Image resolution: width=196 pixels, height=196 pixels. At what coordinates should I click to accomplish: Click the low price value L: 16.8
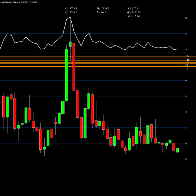click(x=102, y=13)
